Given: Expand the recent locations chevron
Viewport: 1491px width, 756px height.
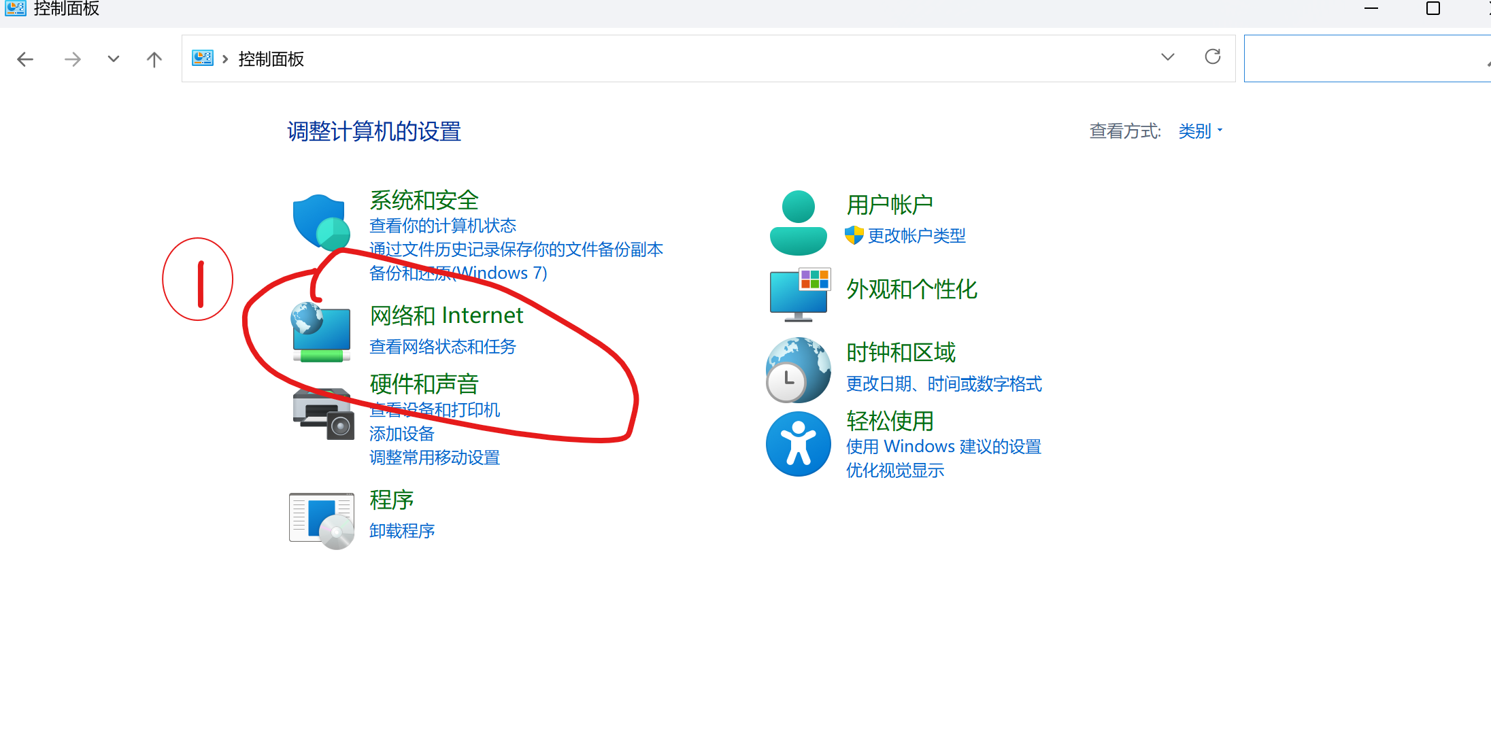Looking at the screenshot, I should pyautogui.click(x=114, y=59).
